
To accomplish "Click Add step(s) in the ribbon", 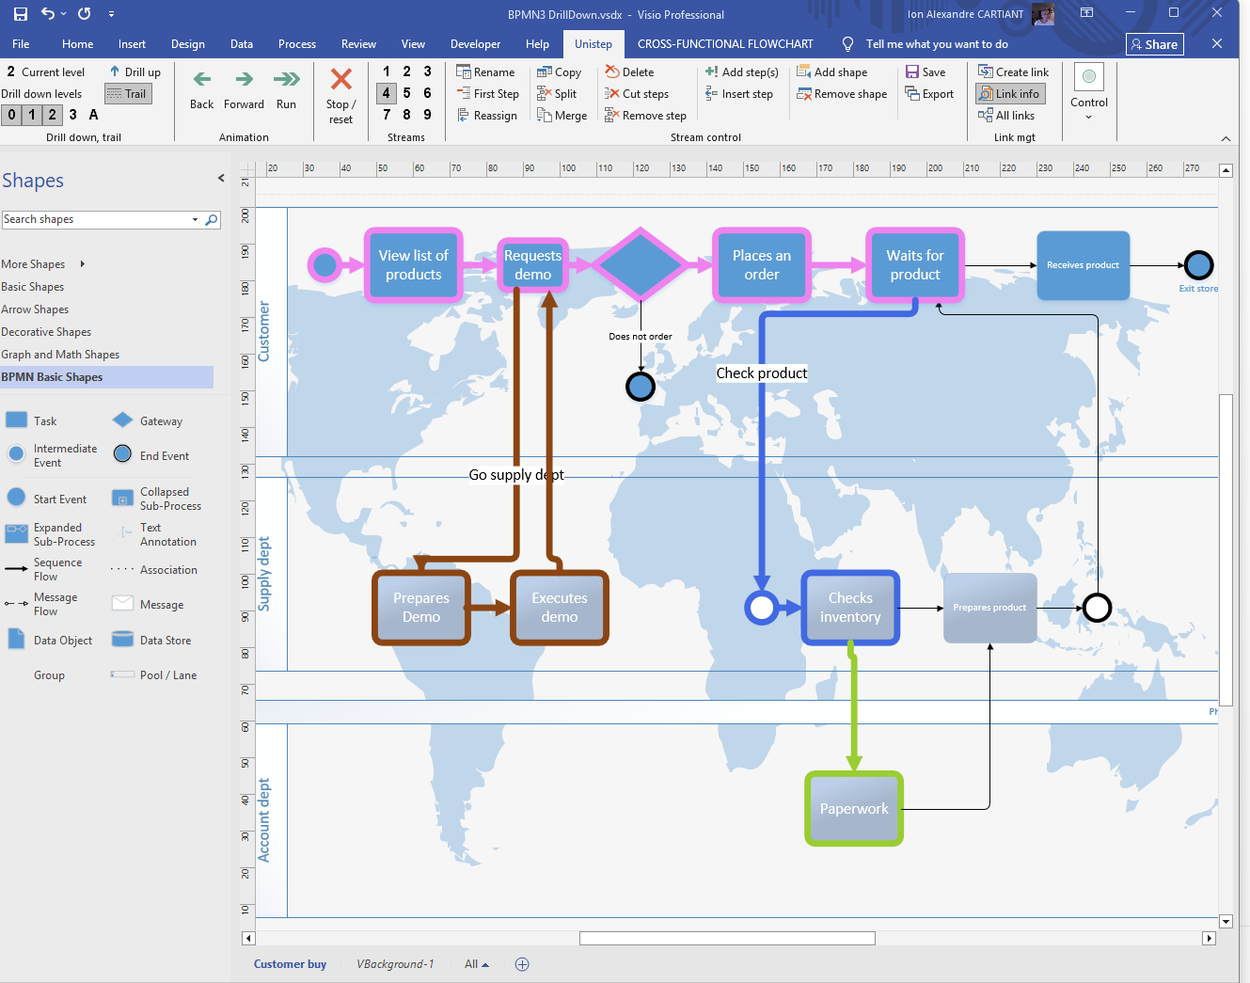I will pos(741,72).
